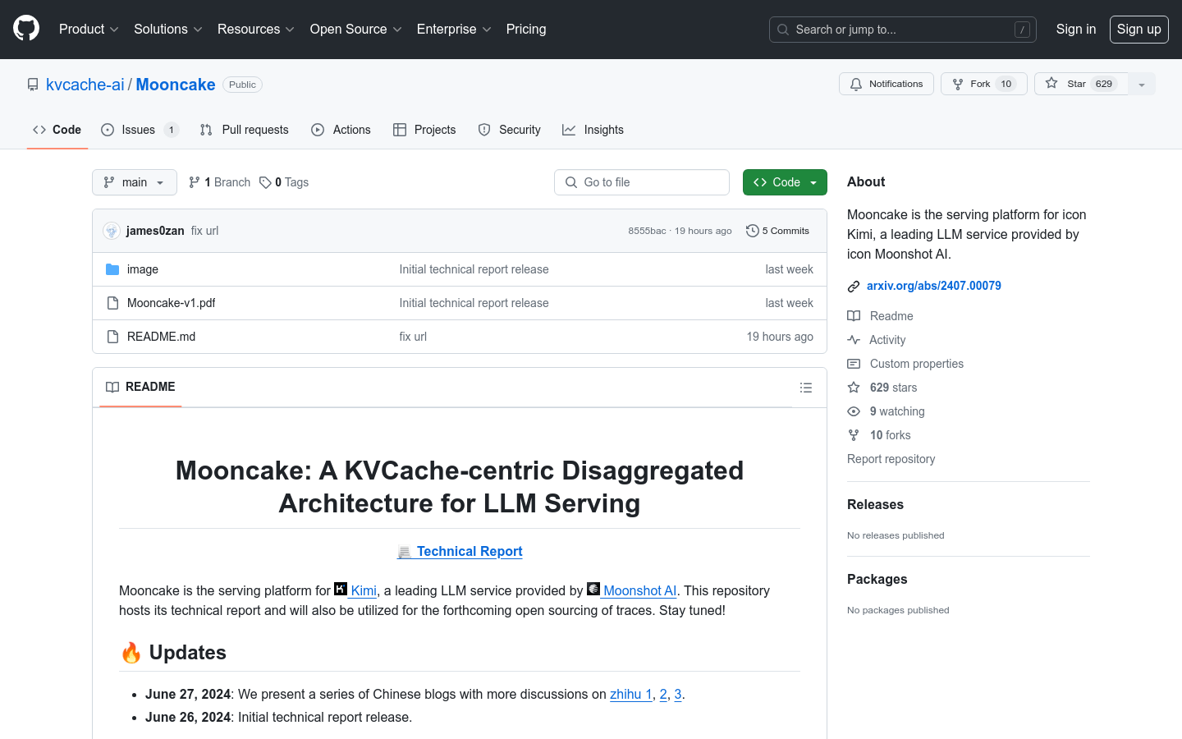Click Sign in

pyautogui.click(x=1075, y=29)
